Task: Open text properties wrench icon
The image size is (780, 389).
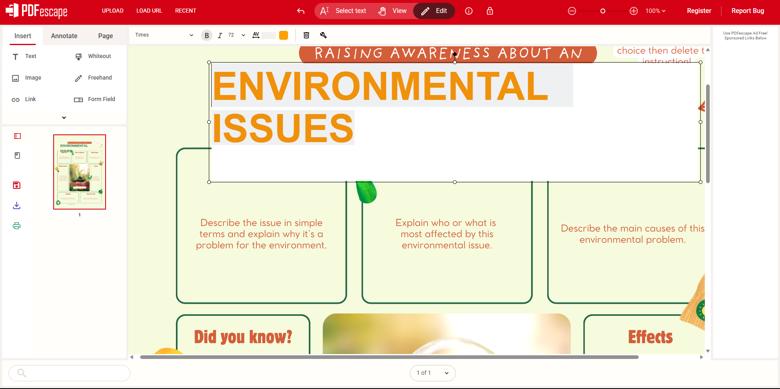Action: tap(323, 35)
